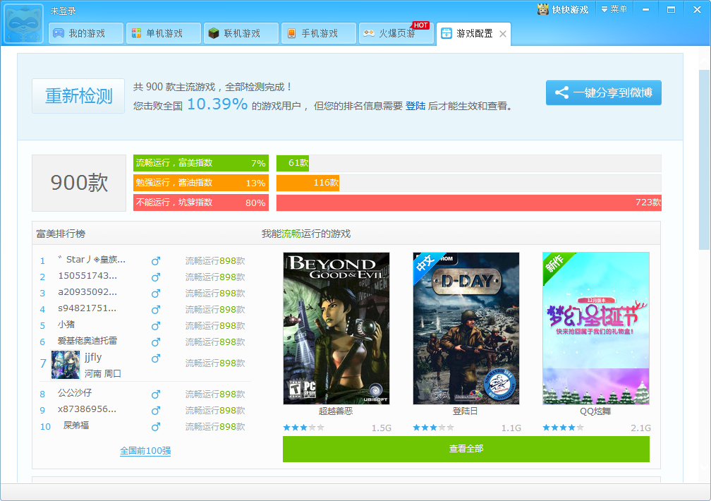This screenshot has width=711, height=501.
Task: Click male icon beside 公公沙仔
Action: click(155, 394)
